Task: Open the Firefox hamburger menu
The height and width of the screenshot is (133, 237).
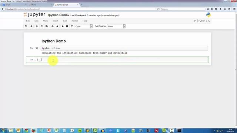Action: pyautogui.click(x=234, y=9)
